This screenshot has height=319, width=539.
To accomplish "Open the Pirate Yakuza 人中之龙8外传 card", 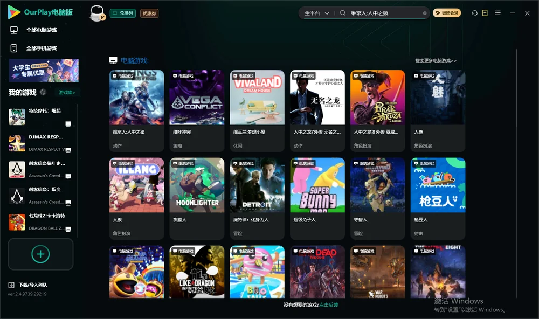I will click(377, 110).
